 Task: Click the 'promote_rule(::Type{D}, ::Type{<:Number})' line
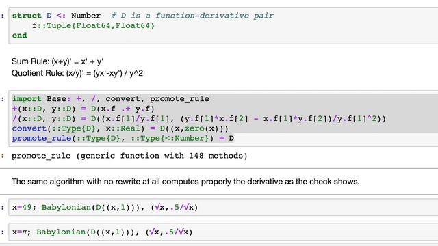pyautogui.click(x=123, y=138)
